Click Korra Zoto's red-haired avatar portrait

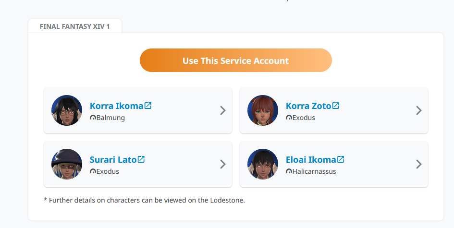(263, 110)
